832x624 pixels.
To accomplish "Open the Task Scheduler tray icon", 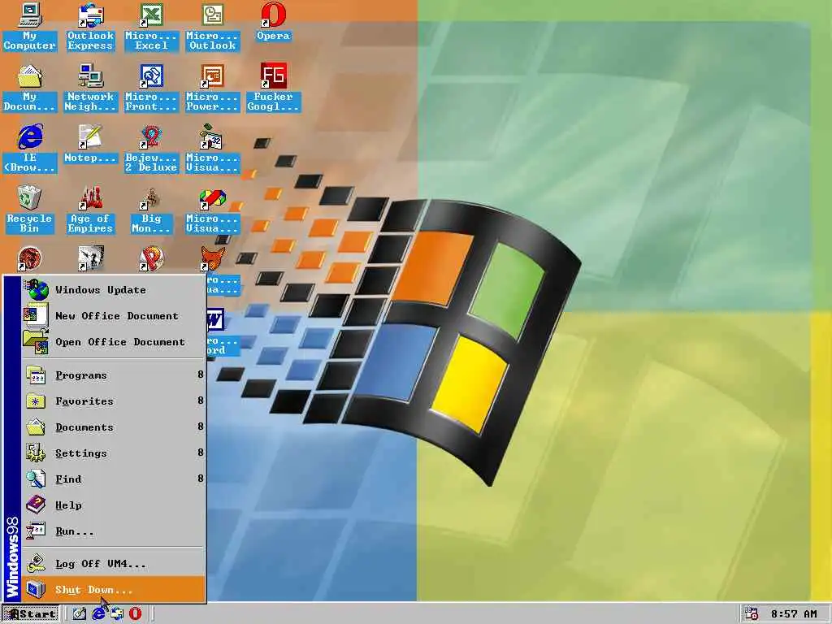I will pyautogui.click(x=751, y=614).
